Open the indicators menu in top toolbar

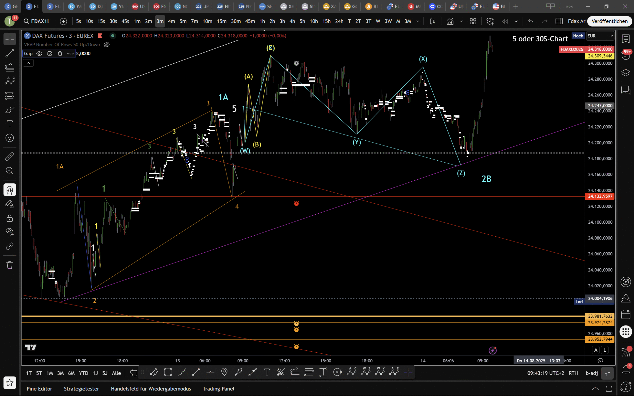tap(450, 21)
